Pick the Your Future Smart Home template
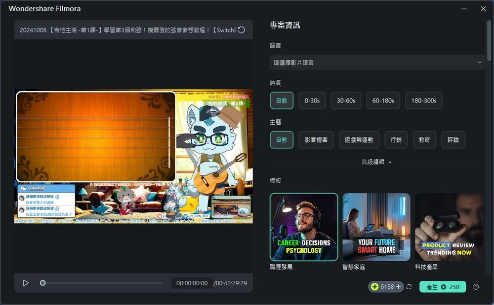 tap(376, 227)
